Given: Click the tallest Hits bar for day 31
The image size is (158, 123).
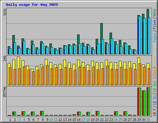Looking at the screenshot, I should 148,13.
